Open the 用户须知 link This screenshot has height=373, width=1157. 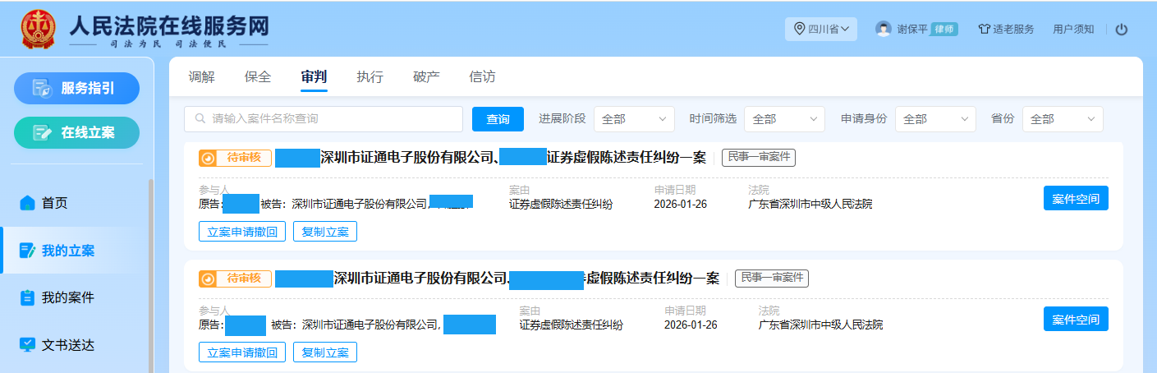pyautogui.click(x=1073, y=29)
